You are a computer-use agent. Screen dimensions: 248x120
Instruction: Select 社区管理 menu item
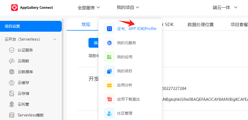125,113
